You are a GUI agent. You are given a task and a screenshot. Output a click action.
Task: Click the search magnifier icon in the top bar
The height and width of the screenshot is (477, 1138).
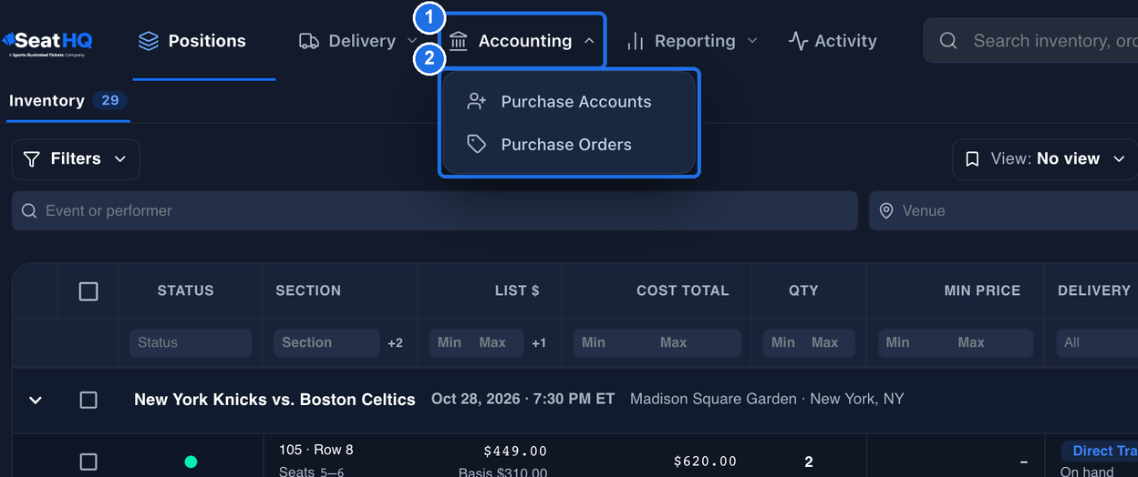[x=948, y=41]
